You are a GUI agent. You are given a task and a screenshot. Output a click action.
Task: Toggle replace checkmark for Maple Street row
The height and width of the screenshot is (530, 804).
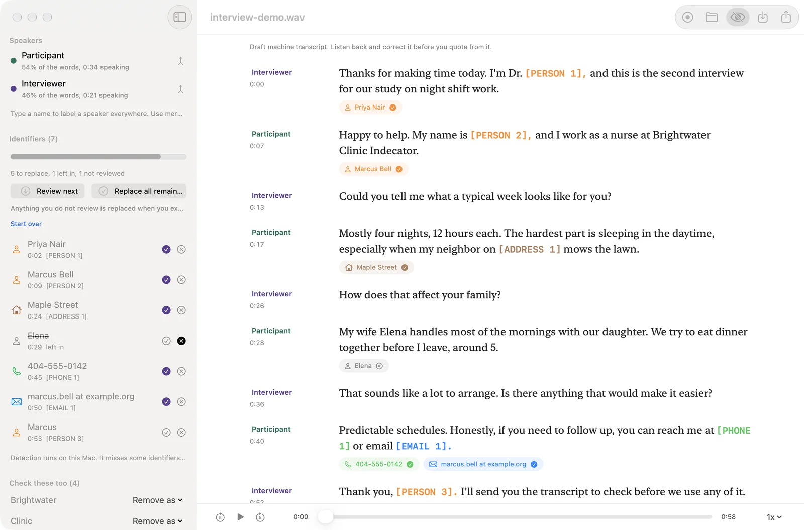[166, 310]
